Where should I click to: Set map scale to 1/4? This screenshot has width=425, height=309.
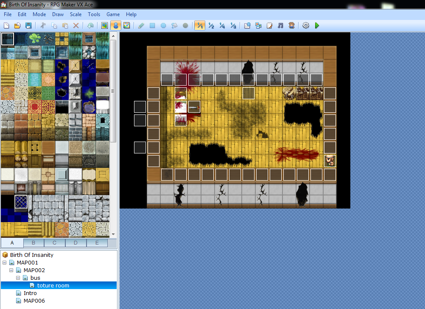click(x=222, y=25)
